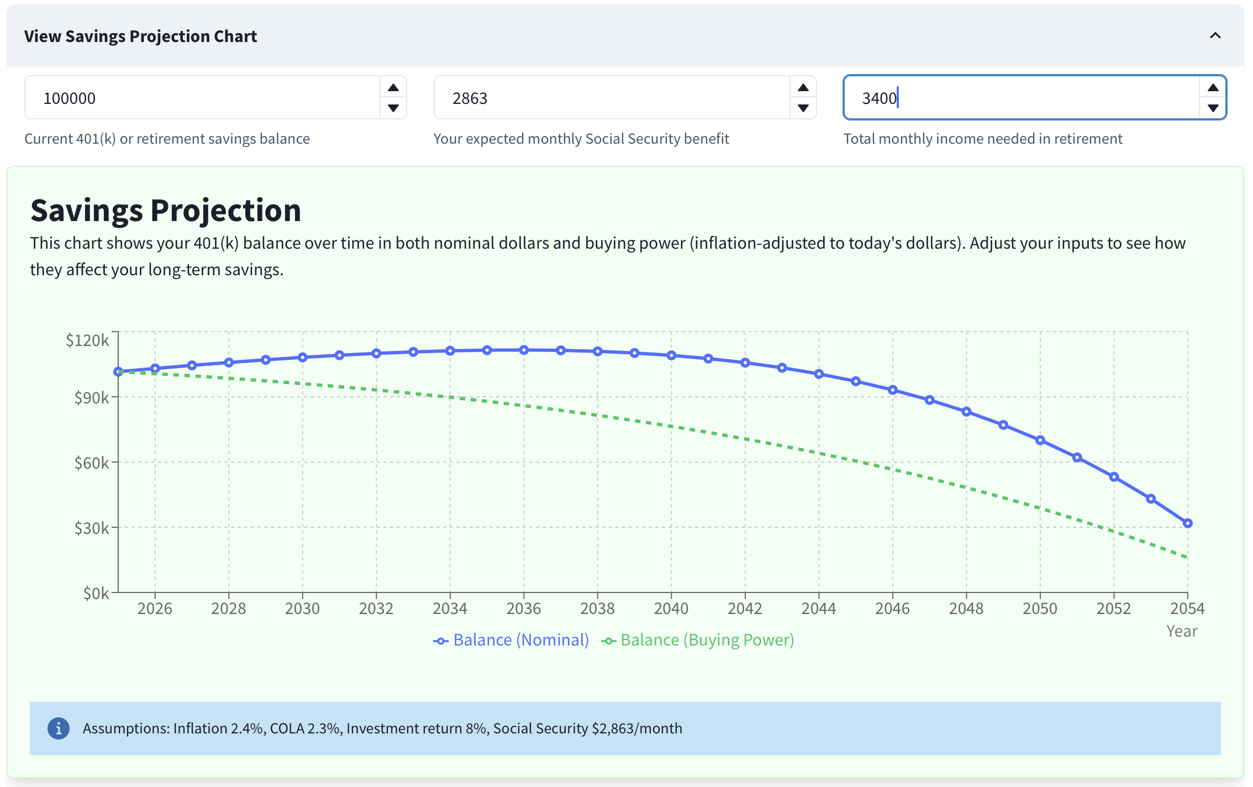Image resolution: width=1253 pixels, height=787 pixels.
Task: Click the nominal data point at 2046
Action: tap(892, 390)
